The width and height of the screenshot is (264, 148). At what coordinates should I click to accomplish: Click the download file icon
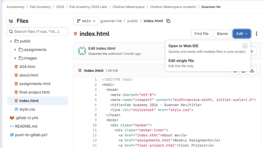click(252, 71)
